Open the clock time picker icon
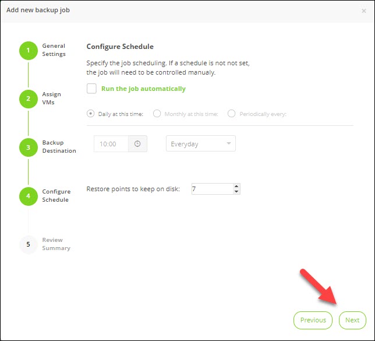 137,144
